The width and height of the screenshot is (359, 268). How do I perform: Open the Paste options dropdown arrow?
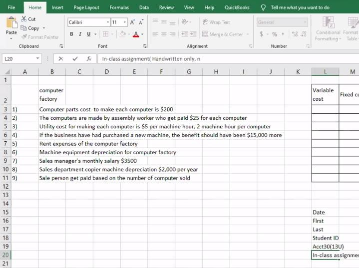[11, 38]
